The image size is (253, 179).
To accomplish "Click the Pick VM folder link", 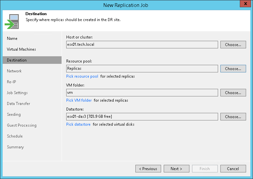I will pos(79,100).
